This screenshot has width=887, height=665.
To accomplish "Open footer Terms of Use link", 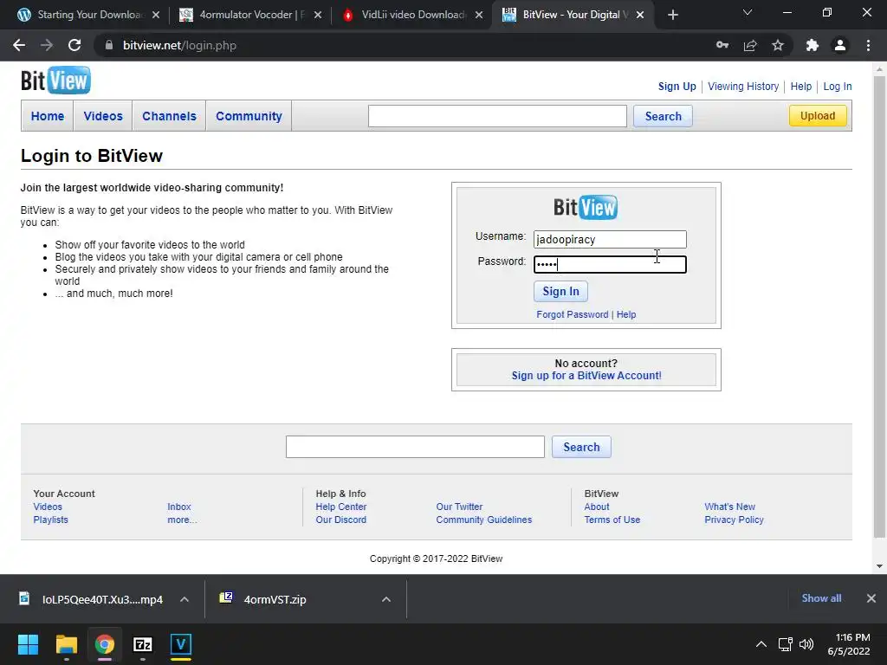I will click(x=612, y=520).
